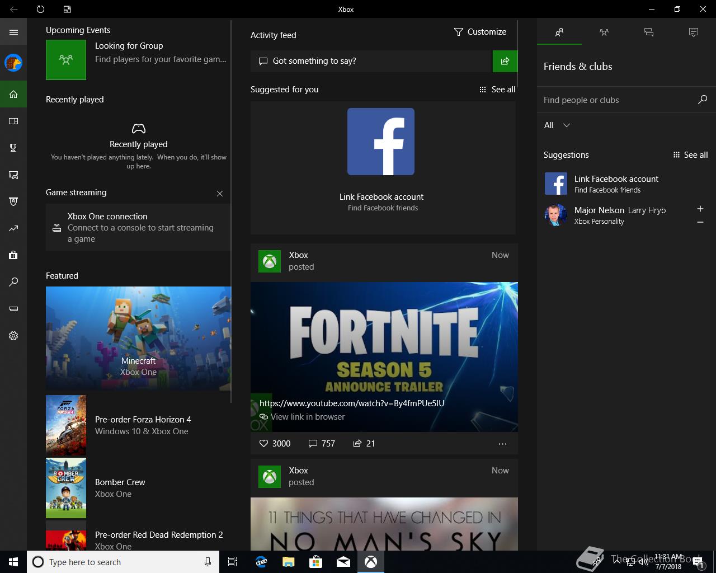Click the microphone icon in taskbar search

pyautogui.click(x=208, y=562)
